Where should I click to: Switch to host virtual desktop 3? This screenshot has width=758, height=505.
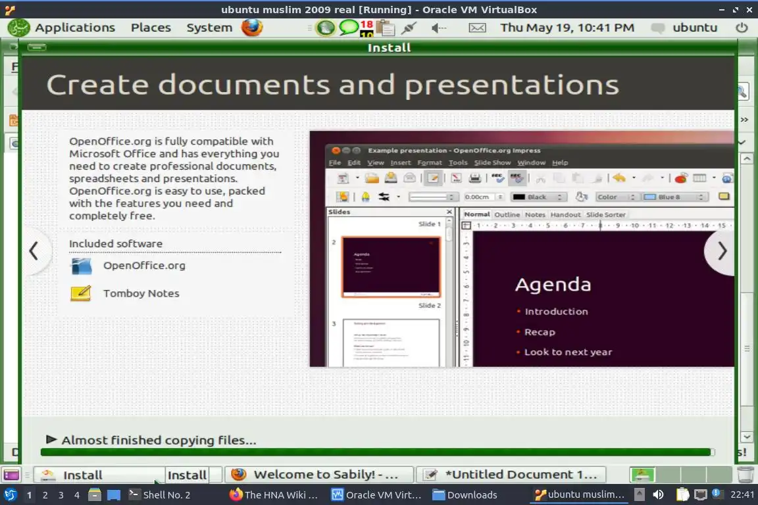click(x=61, y=495)
